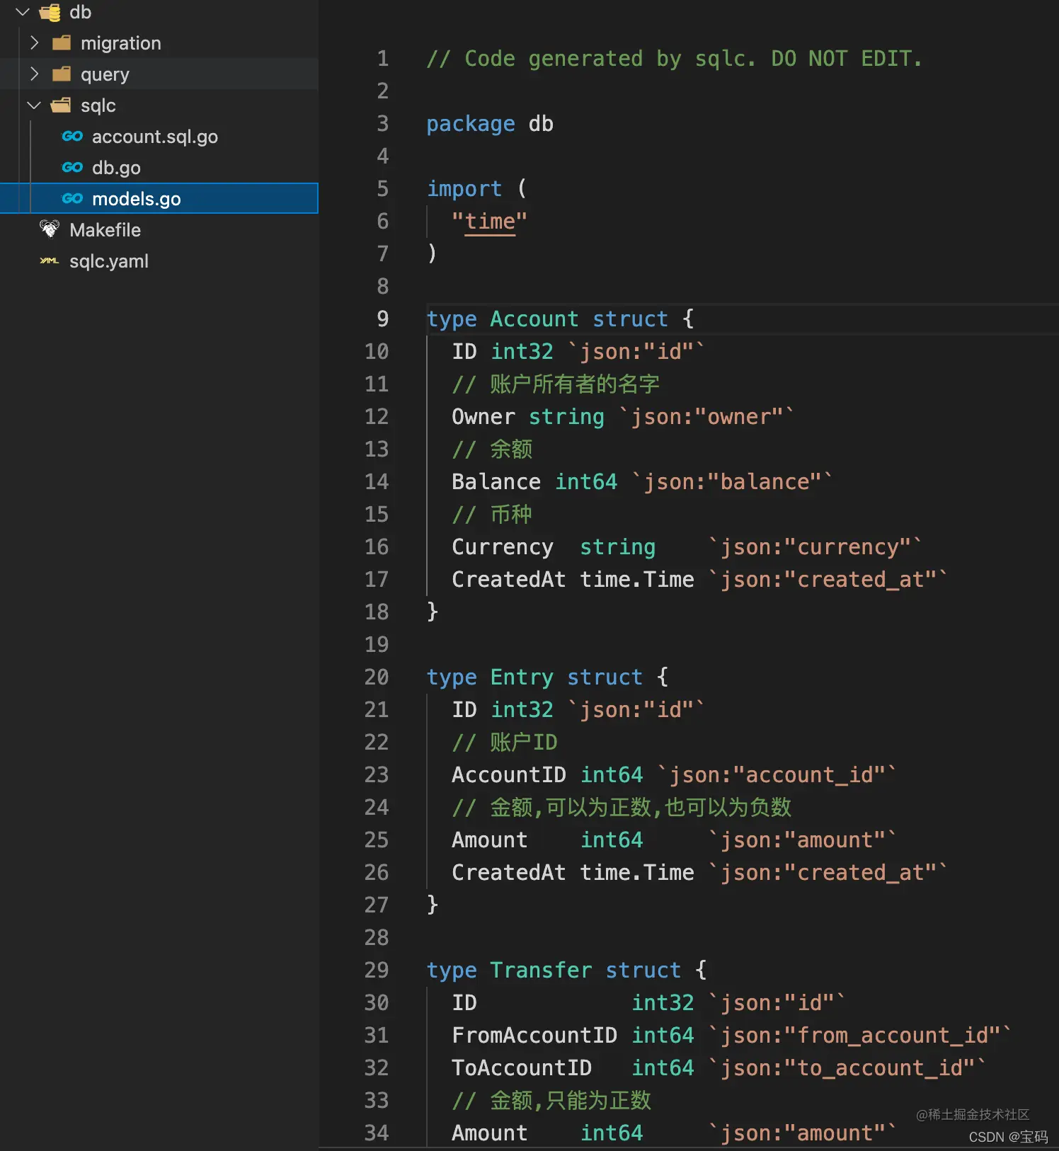1059x1151 pixels.
Task: Click the package keyword on line 3
Action: pos(471,124)
